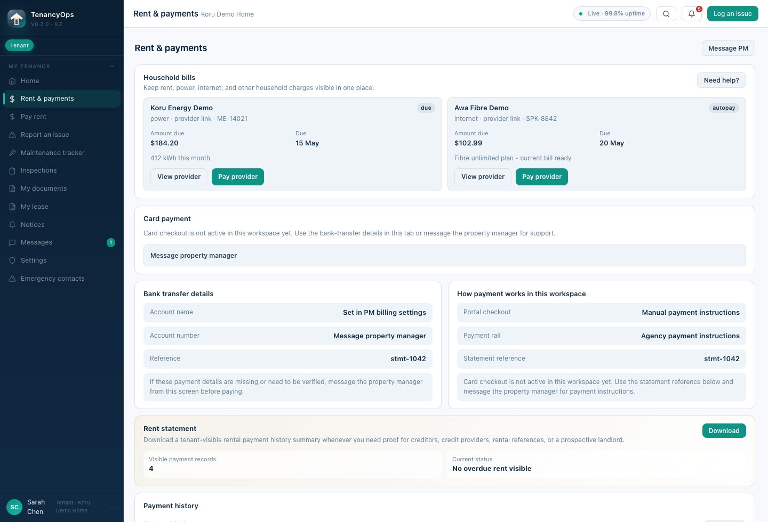This screenshot has height=522, width=768.
Task: Open search with magnifier icon
Action: click(x=666, y=14)
